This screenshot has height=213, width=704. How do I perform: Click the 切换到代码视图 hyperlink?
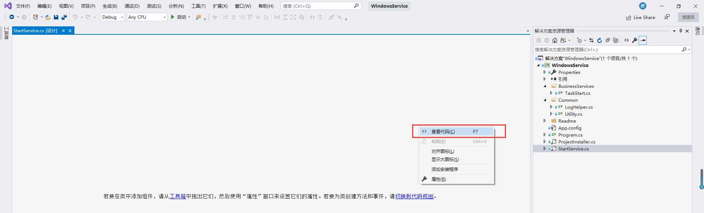coord(414,197)
